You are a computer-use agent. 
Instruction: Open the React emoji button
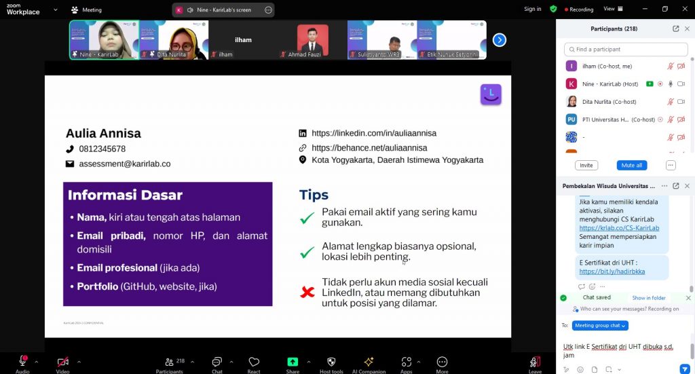pos(254,362)
